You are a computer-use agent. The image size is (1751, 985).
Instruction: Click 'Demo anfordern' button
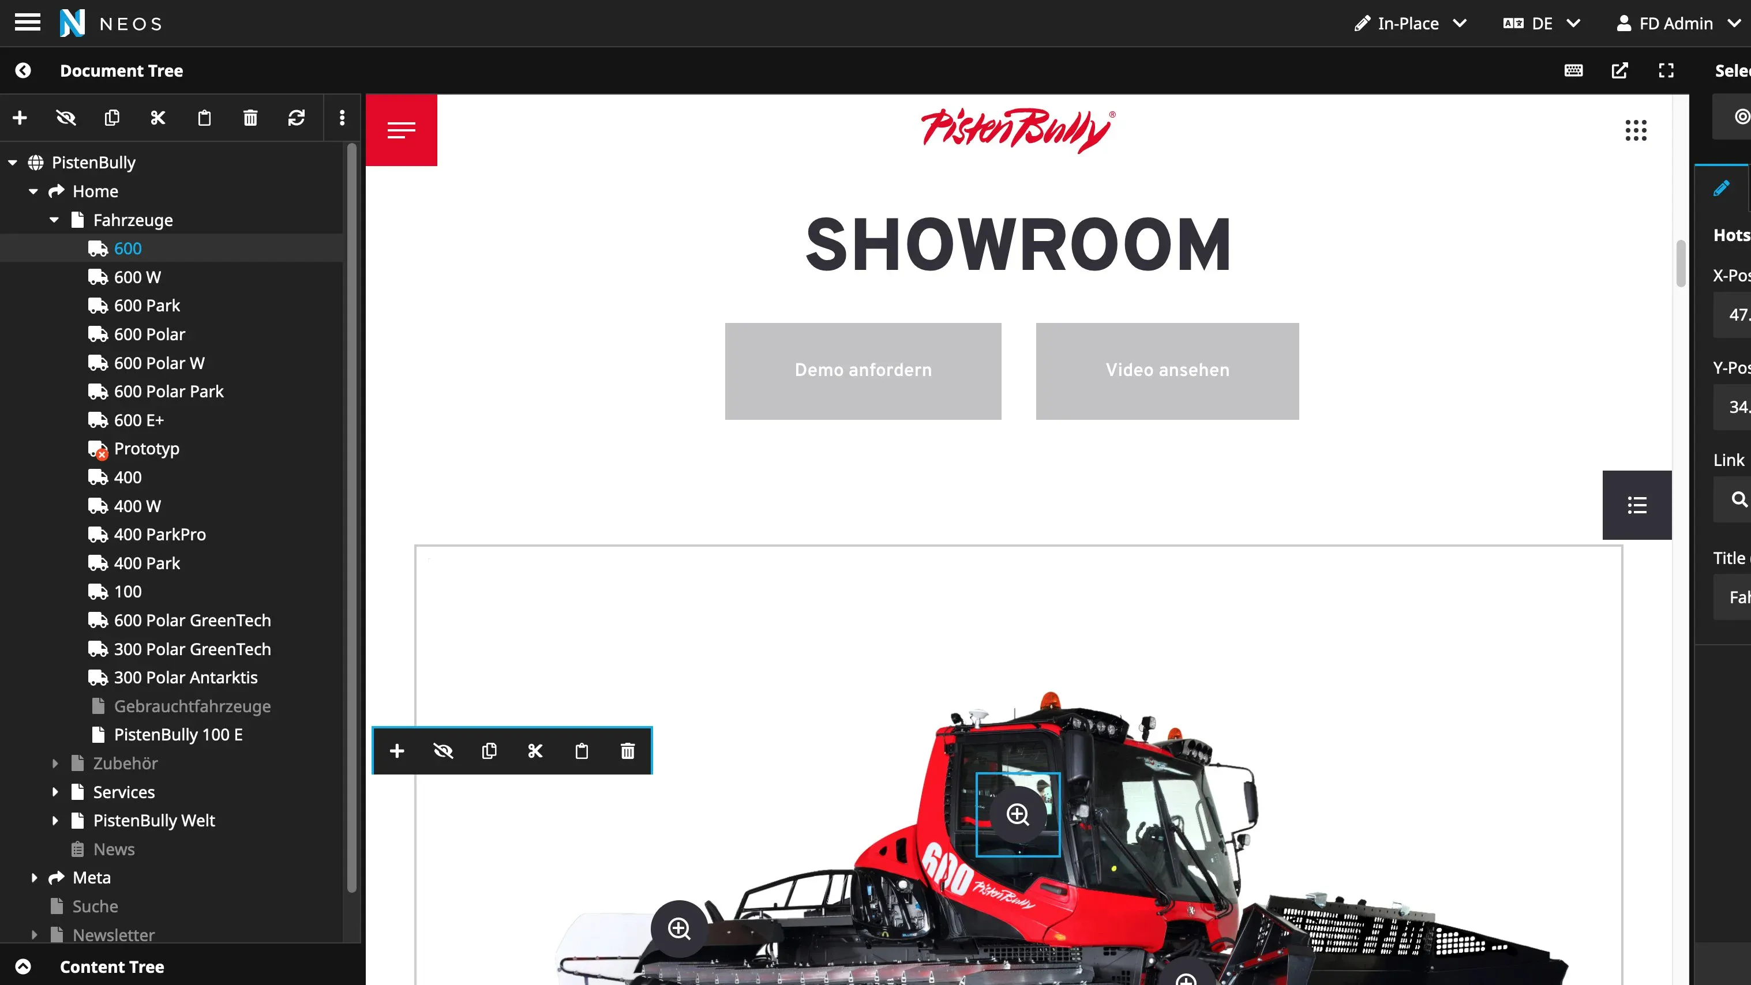click(864, 370)
